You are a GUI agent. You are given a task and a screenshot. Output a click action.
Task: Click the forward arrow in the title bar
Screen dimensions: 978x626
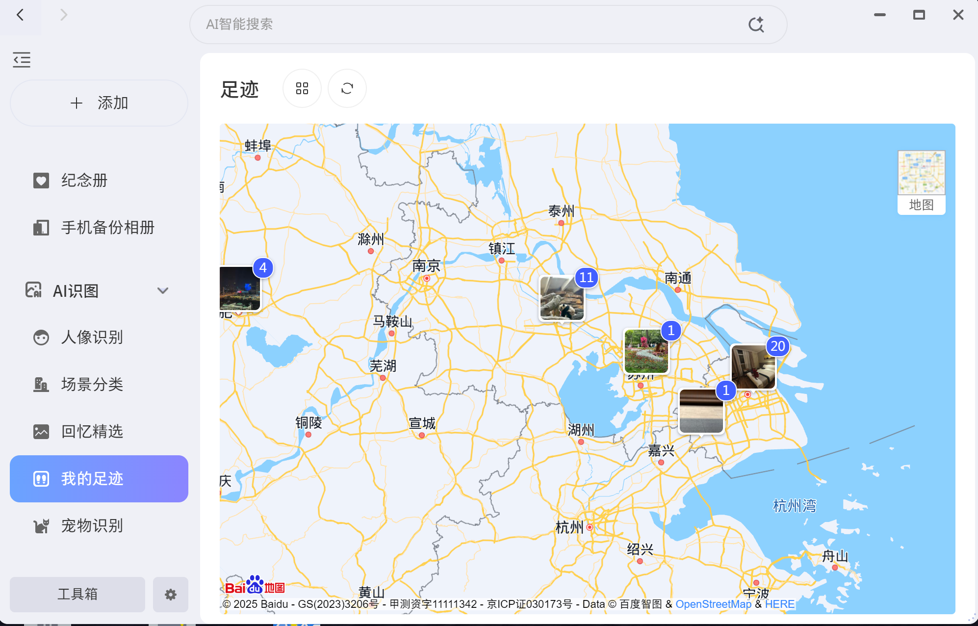coord(63,15)
